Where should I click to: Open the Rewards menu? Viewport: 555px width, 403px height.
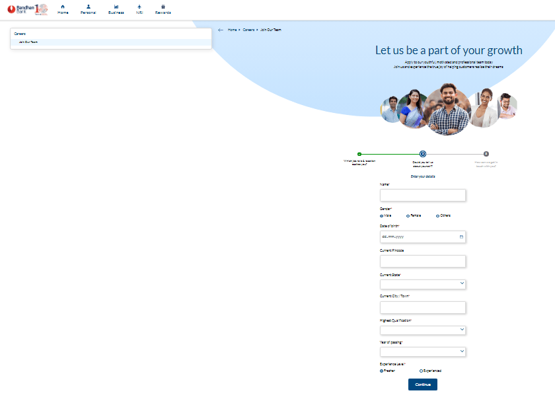click(163, 9)
